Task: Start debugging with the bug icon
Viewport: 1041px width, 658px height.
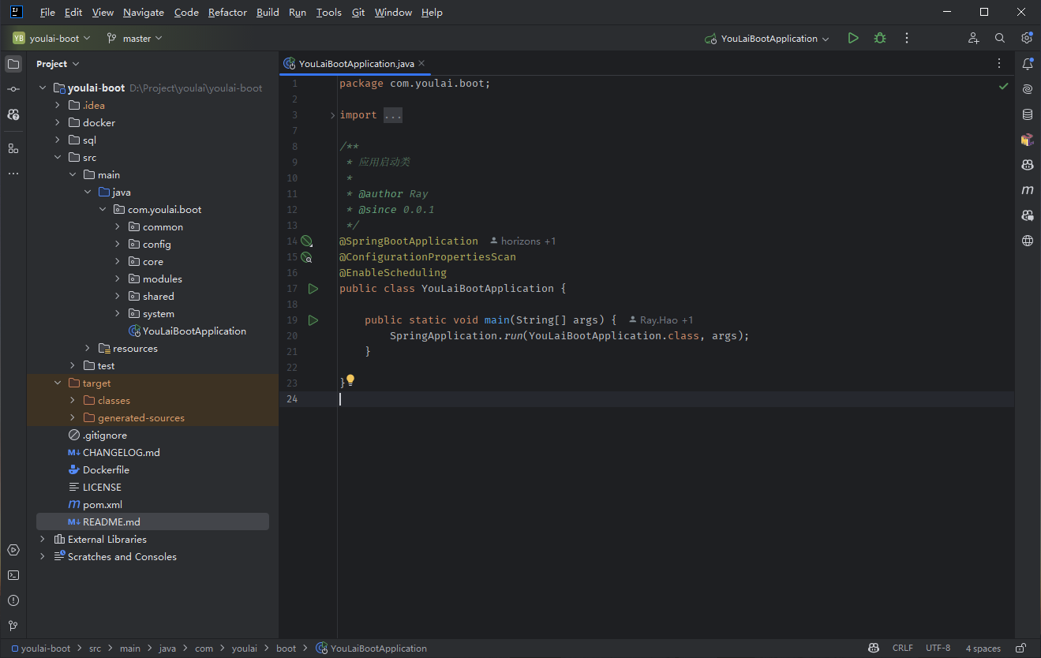Action: pos(879,38)
